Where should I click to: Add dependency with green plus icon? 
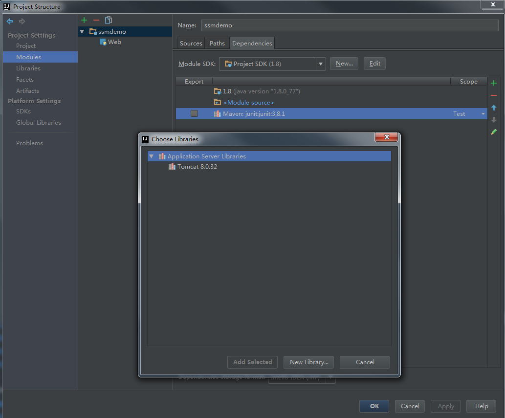[494, 84]
